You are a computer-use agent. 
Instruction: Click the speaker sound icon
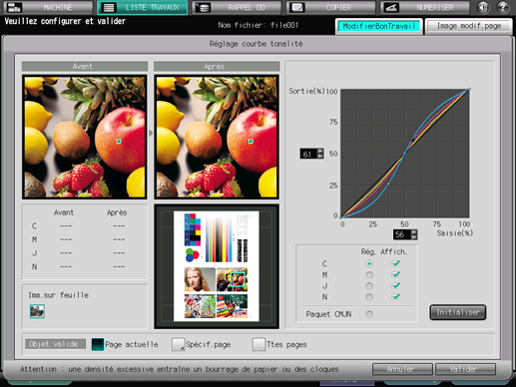(x=483, y=7)
